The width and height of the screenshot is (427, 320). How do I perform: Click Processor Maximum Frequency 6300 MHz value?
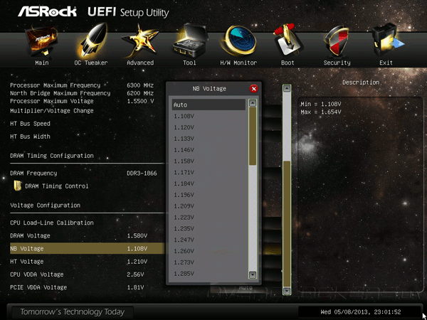tap(140, 85)
